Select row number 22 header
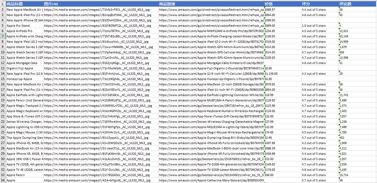Image resolution: width=377 pixels, height=183 pixels. pyautogui.click(x=3, y=116)
